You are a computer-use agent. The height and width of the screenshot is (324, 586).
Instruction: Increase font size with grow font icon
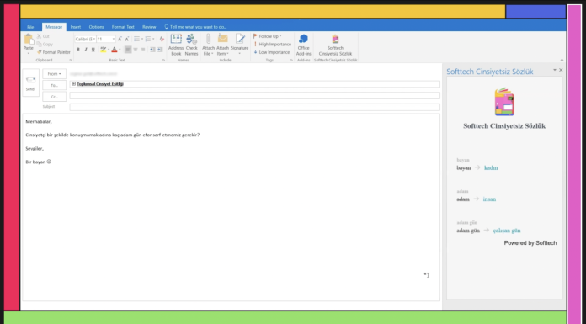[120, 39]
